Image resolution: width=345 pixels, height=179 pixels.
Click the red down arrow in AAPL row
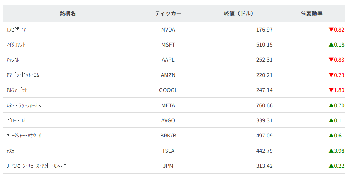(x=331, y=60)
